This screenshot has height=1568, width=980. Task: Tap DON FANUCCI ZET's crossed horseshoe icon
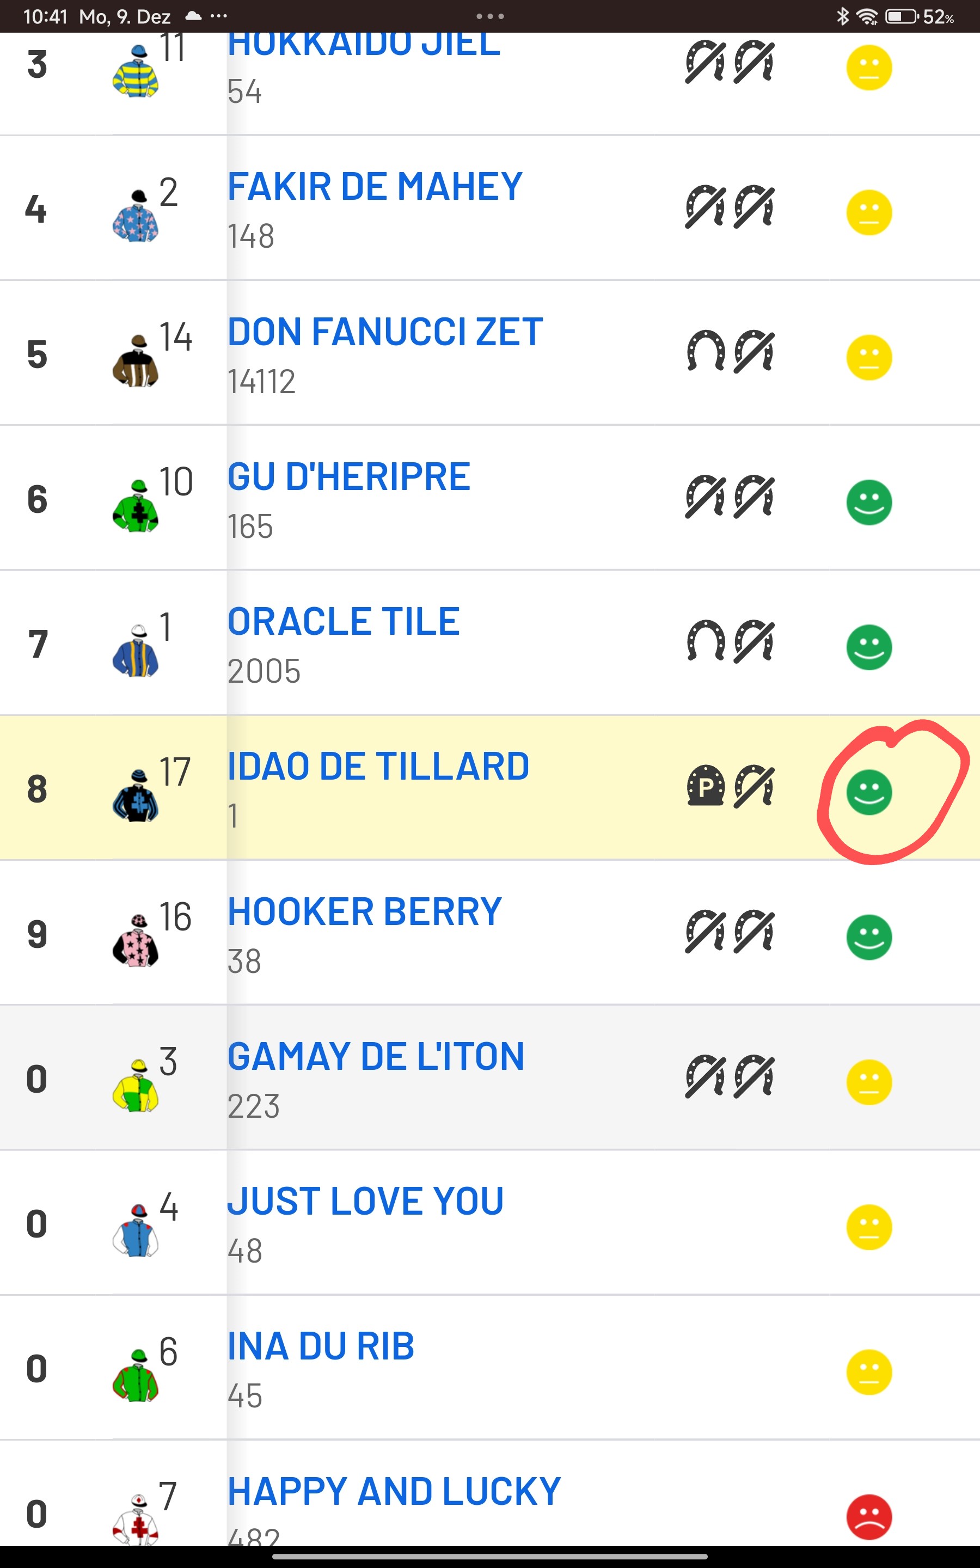[x=754, y=351]
